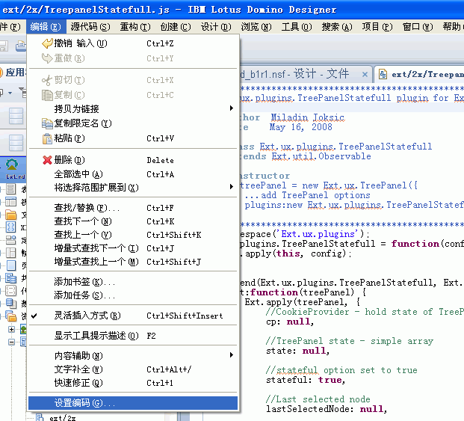The image size is (464, 421).
Task: Click the Custom Controls icon in the navigator
Action: [11, 240]
